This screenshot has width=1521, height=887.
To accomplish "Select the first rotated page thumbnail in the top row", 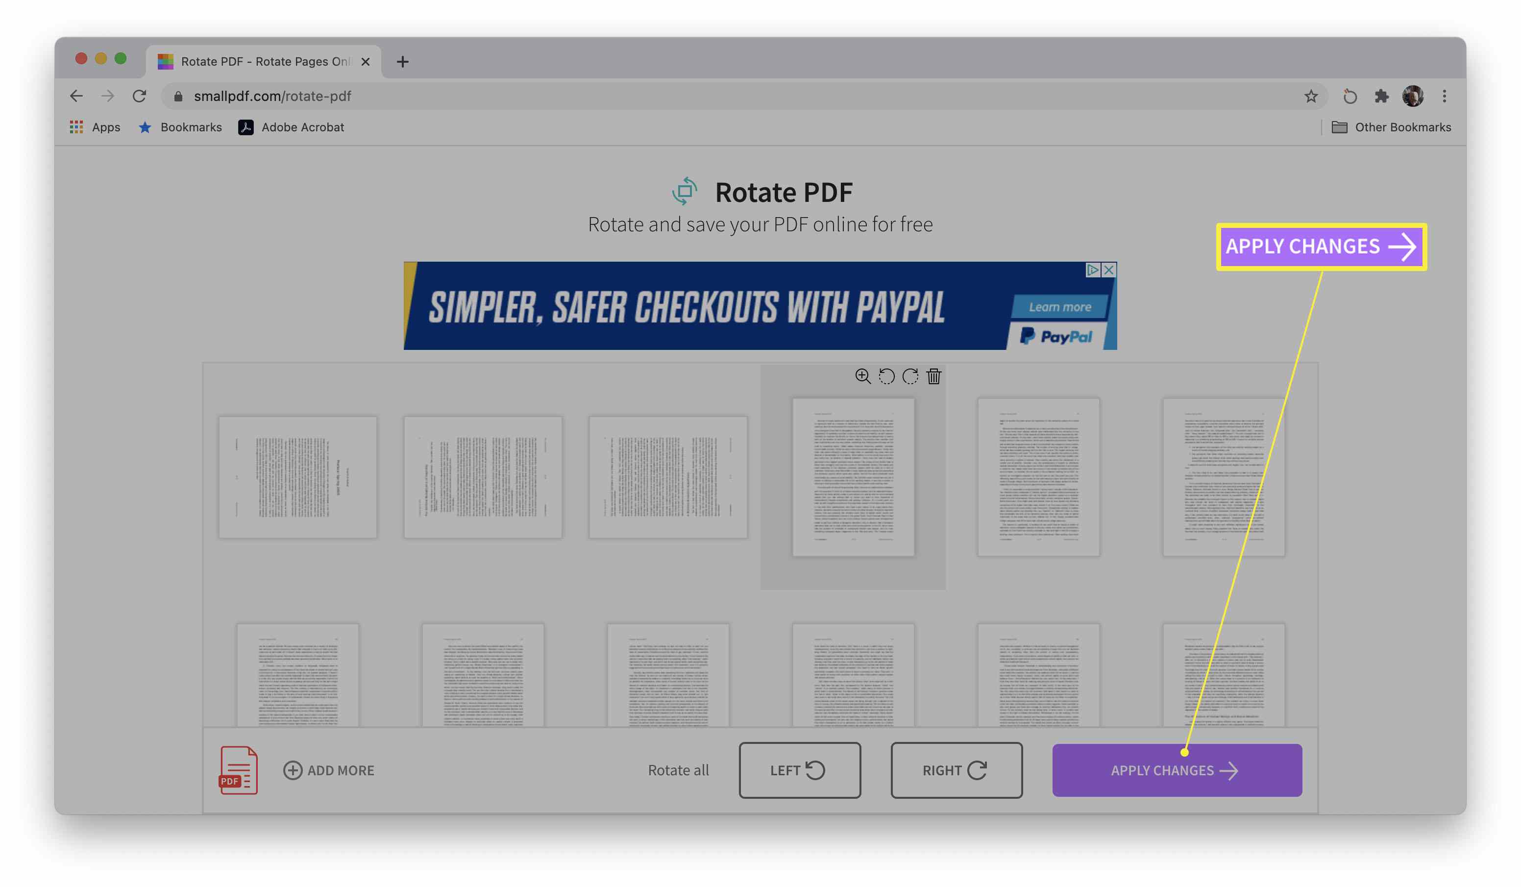I will [297, 477].
